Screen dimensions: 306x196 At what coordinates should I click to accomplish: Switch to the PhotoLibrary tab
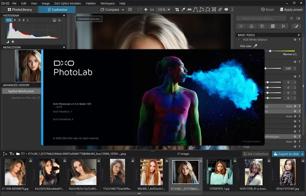tap(20, 10)
